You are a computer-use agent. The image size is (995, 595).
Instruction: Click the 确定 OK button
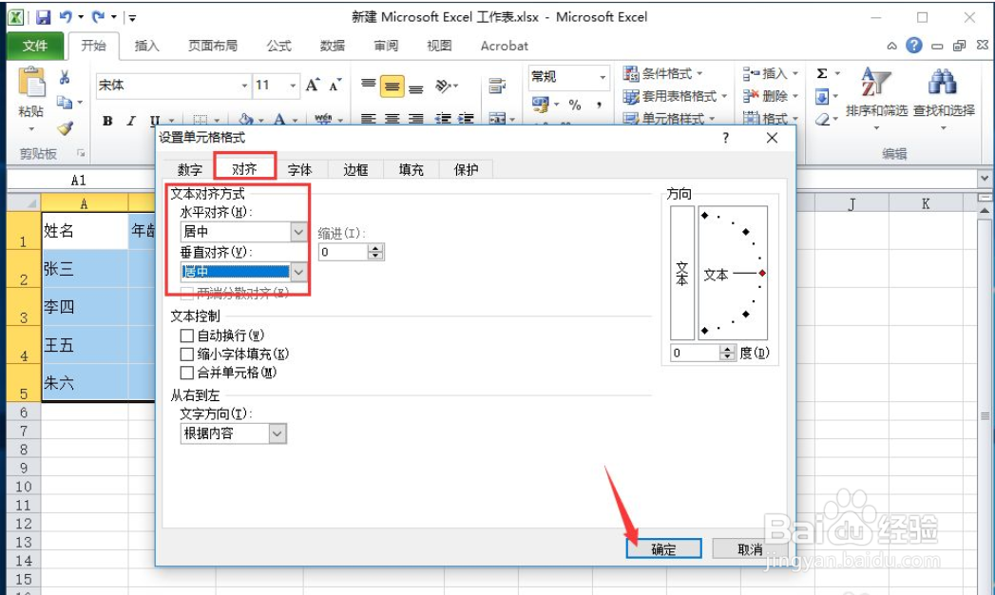[663, 548]
